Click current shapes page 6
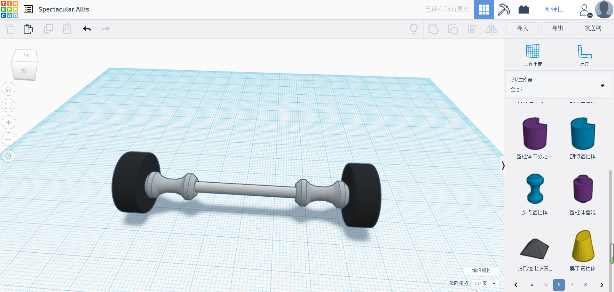Screen dimensions: 614x292 coord(559,285)
